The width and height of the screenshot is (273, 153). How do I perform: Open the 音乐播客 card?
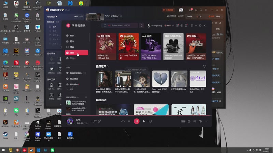click(x=196, y=47)
